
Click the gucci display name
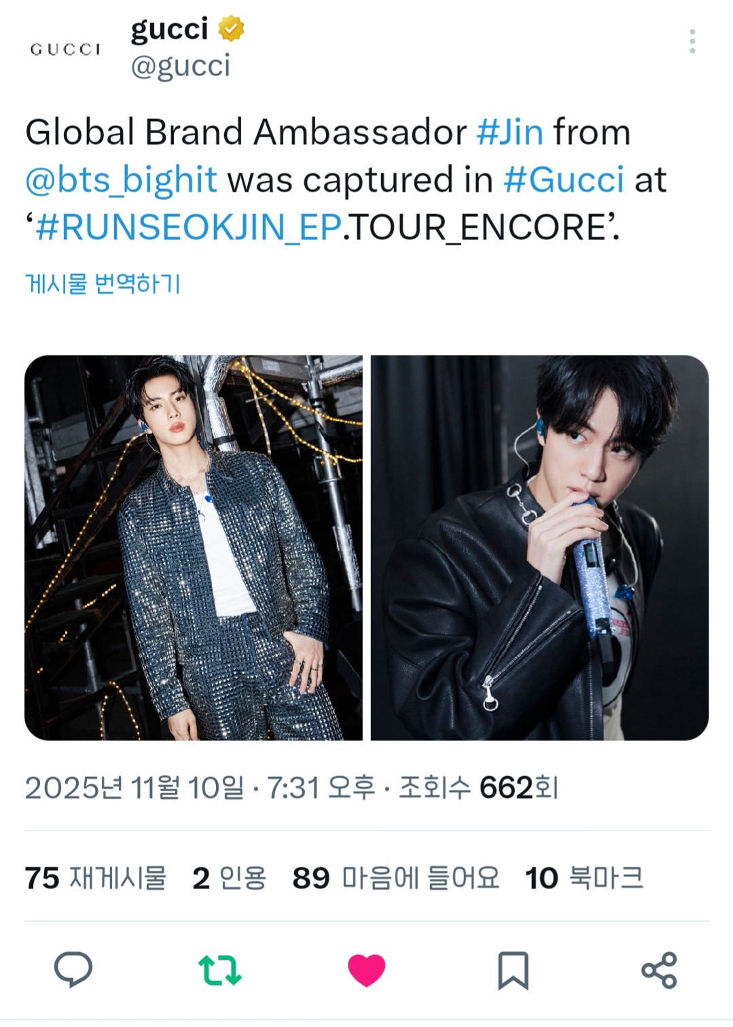[x=169, y=29]
